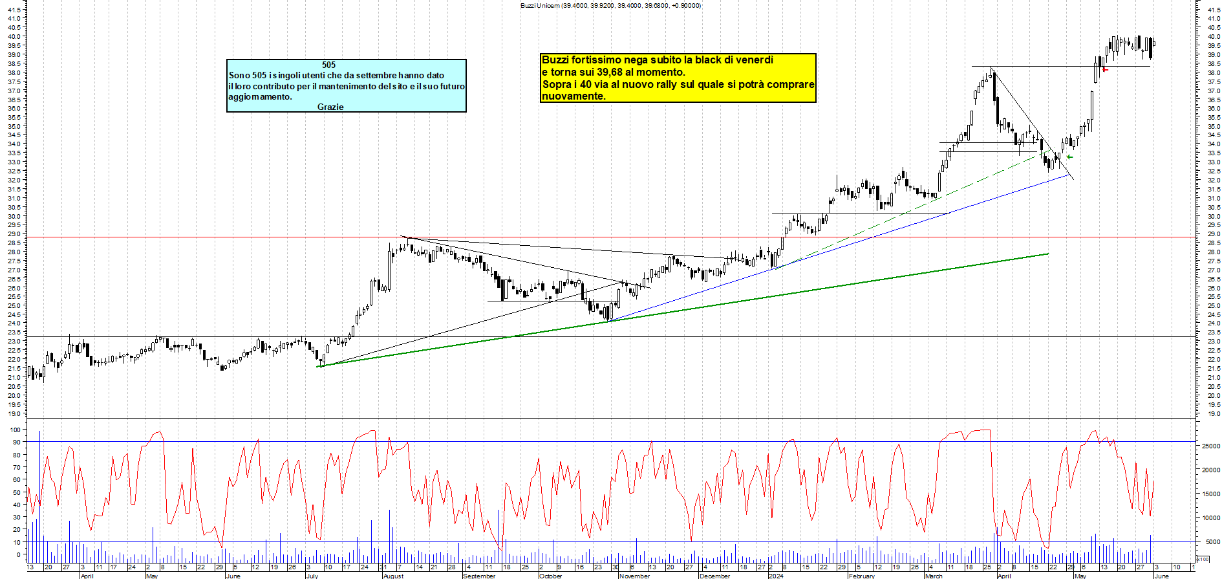This screenshot has height=579, width=1222.
Task: Click 'e torna sui 39,68 al momento' line
Action: coord(613,72)
